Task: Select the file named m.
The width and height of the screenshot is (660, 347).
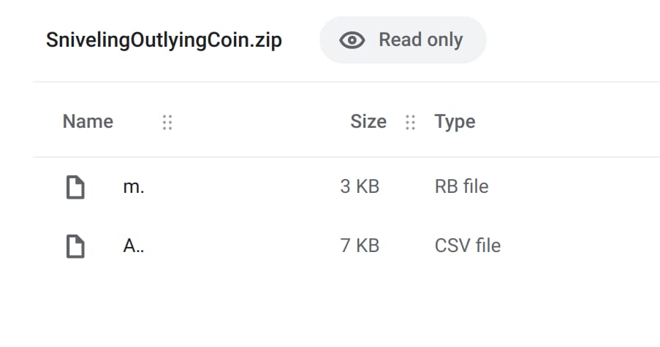Action: pos(134,187)
